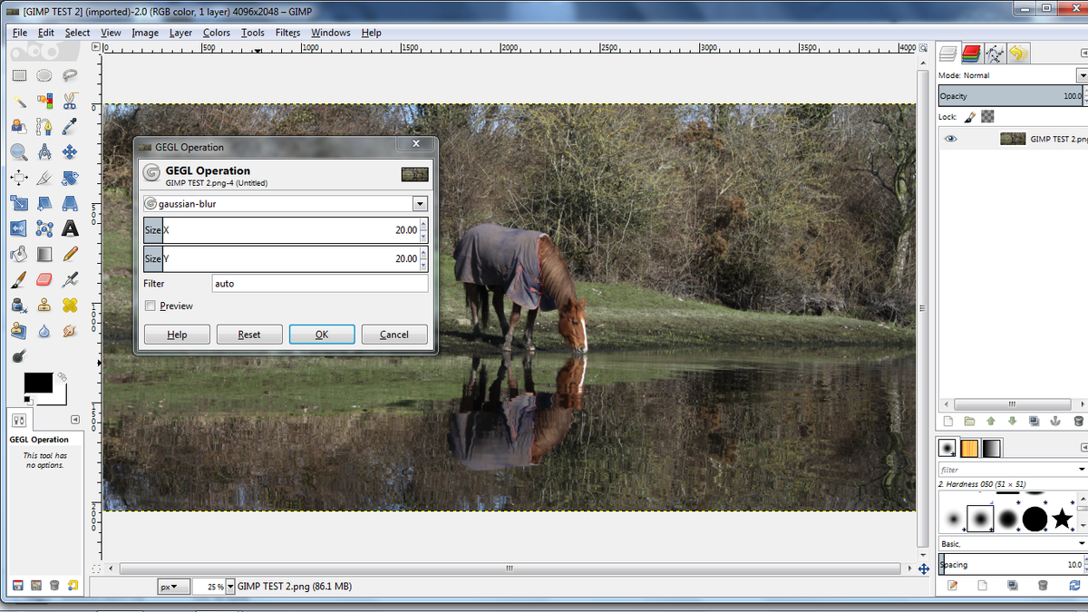Choose the Text tool

pyautogui.click(x=71, y=228)
